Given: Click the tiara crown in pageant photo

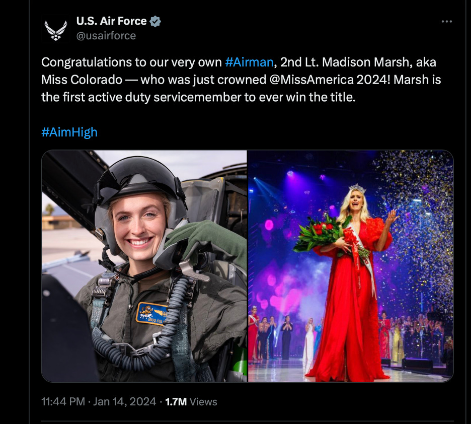Looking at the screenshot, I should pyautogui.click(x=357, y=188).
